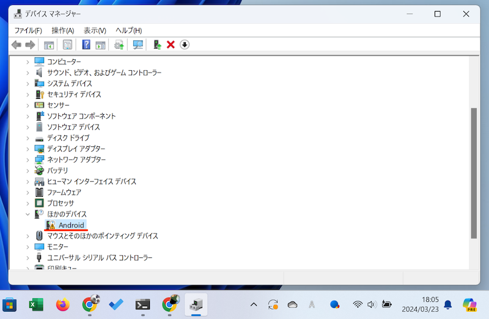
Task: Expand the ネットワーク アダプター node
Action: click(x=28, y=160)
